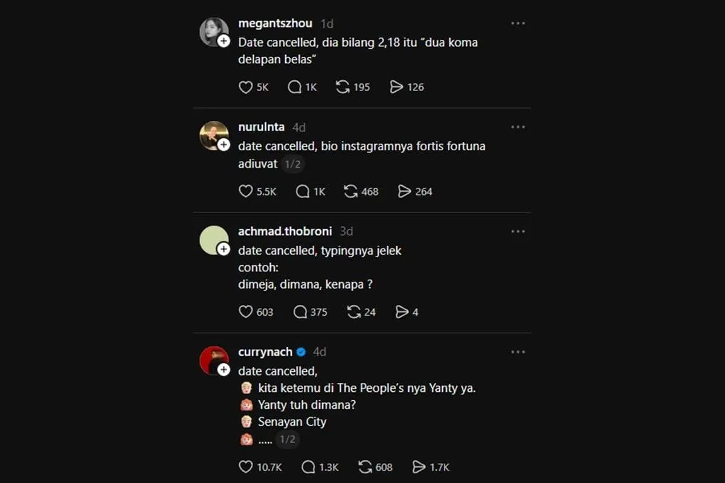Open more options menu on currynach post
Image resolution: width=725 pixels, height=483 pixels.
pos(518,351)
